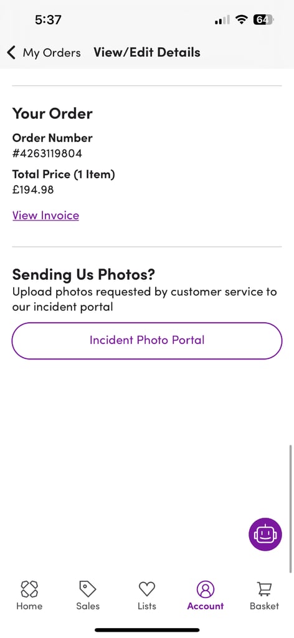Open the View Invoice link

[45, 215]
